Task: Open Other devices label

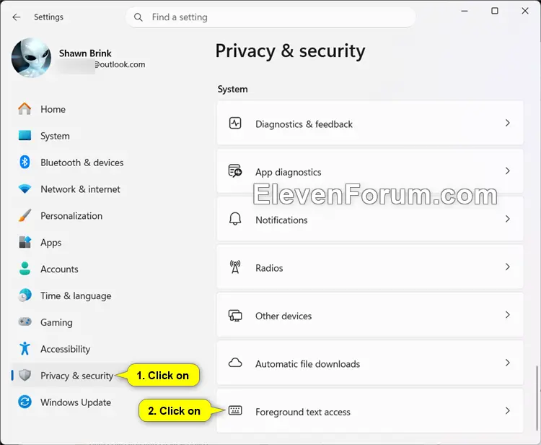Action: 283,316
